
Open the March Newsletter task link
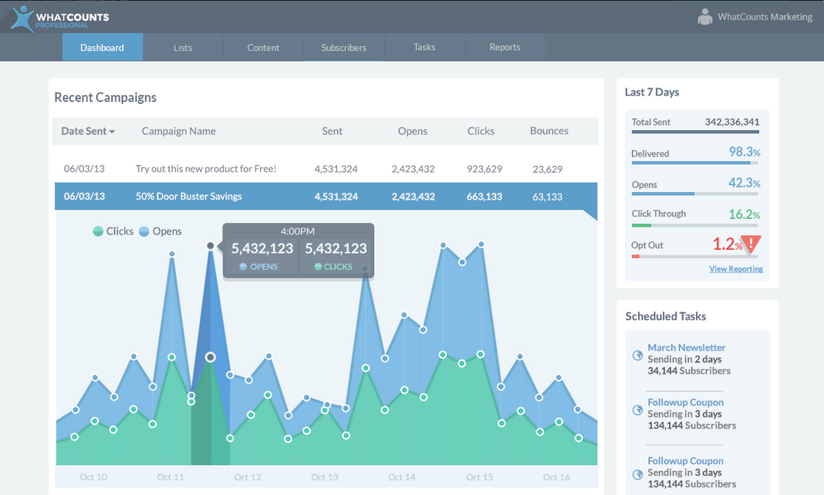tap(687, 348)
